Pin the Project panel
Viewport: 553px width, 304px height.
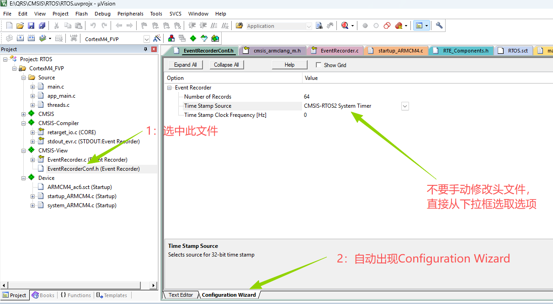[146, 49]
